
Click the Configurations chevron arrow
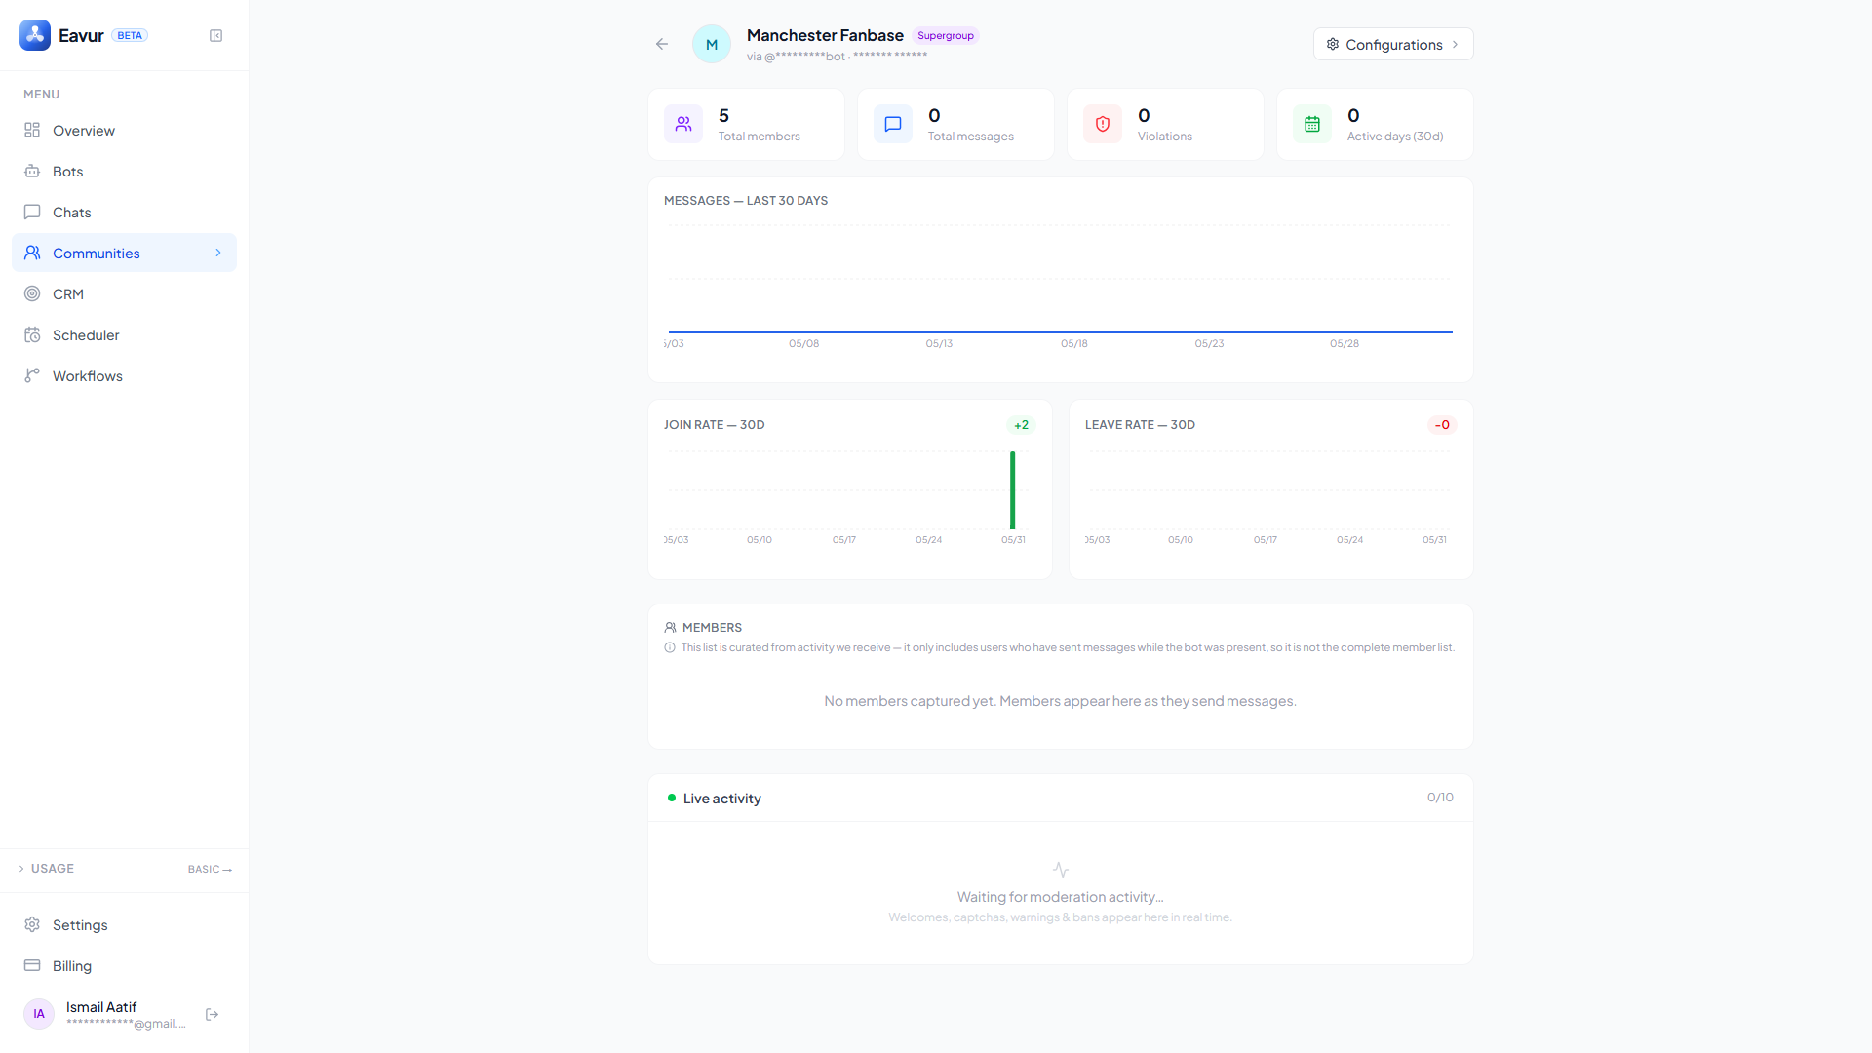click(1456, 44)
